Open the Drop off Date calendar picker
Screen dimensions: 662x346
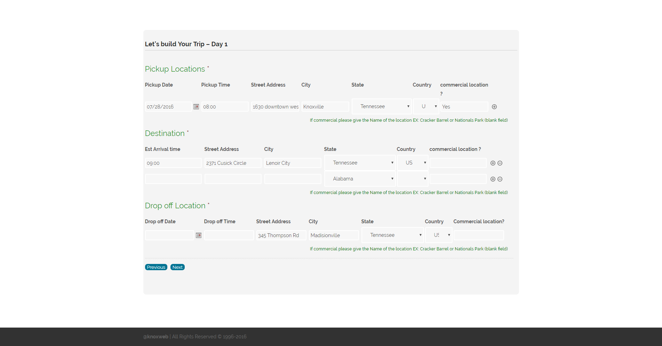click(199, 235)
